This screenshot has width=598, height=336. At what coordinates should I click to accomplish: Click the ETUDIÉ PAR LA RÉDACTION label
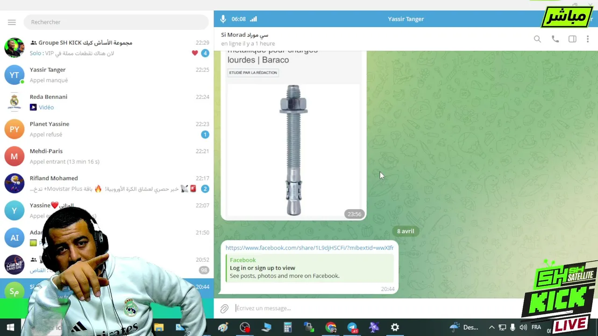pyautogui.click(x=253, y=72)
